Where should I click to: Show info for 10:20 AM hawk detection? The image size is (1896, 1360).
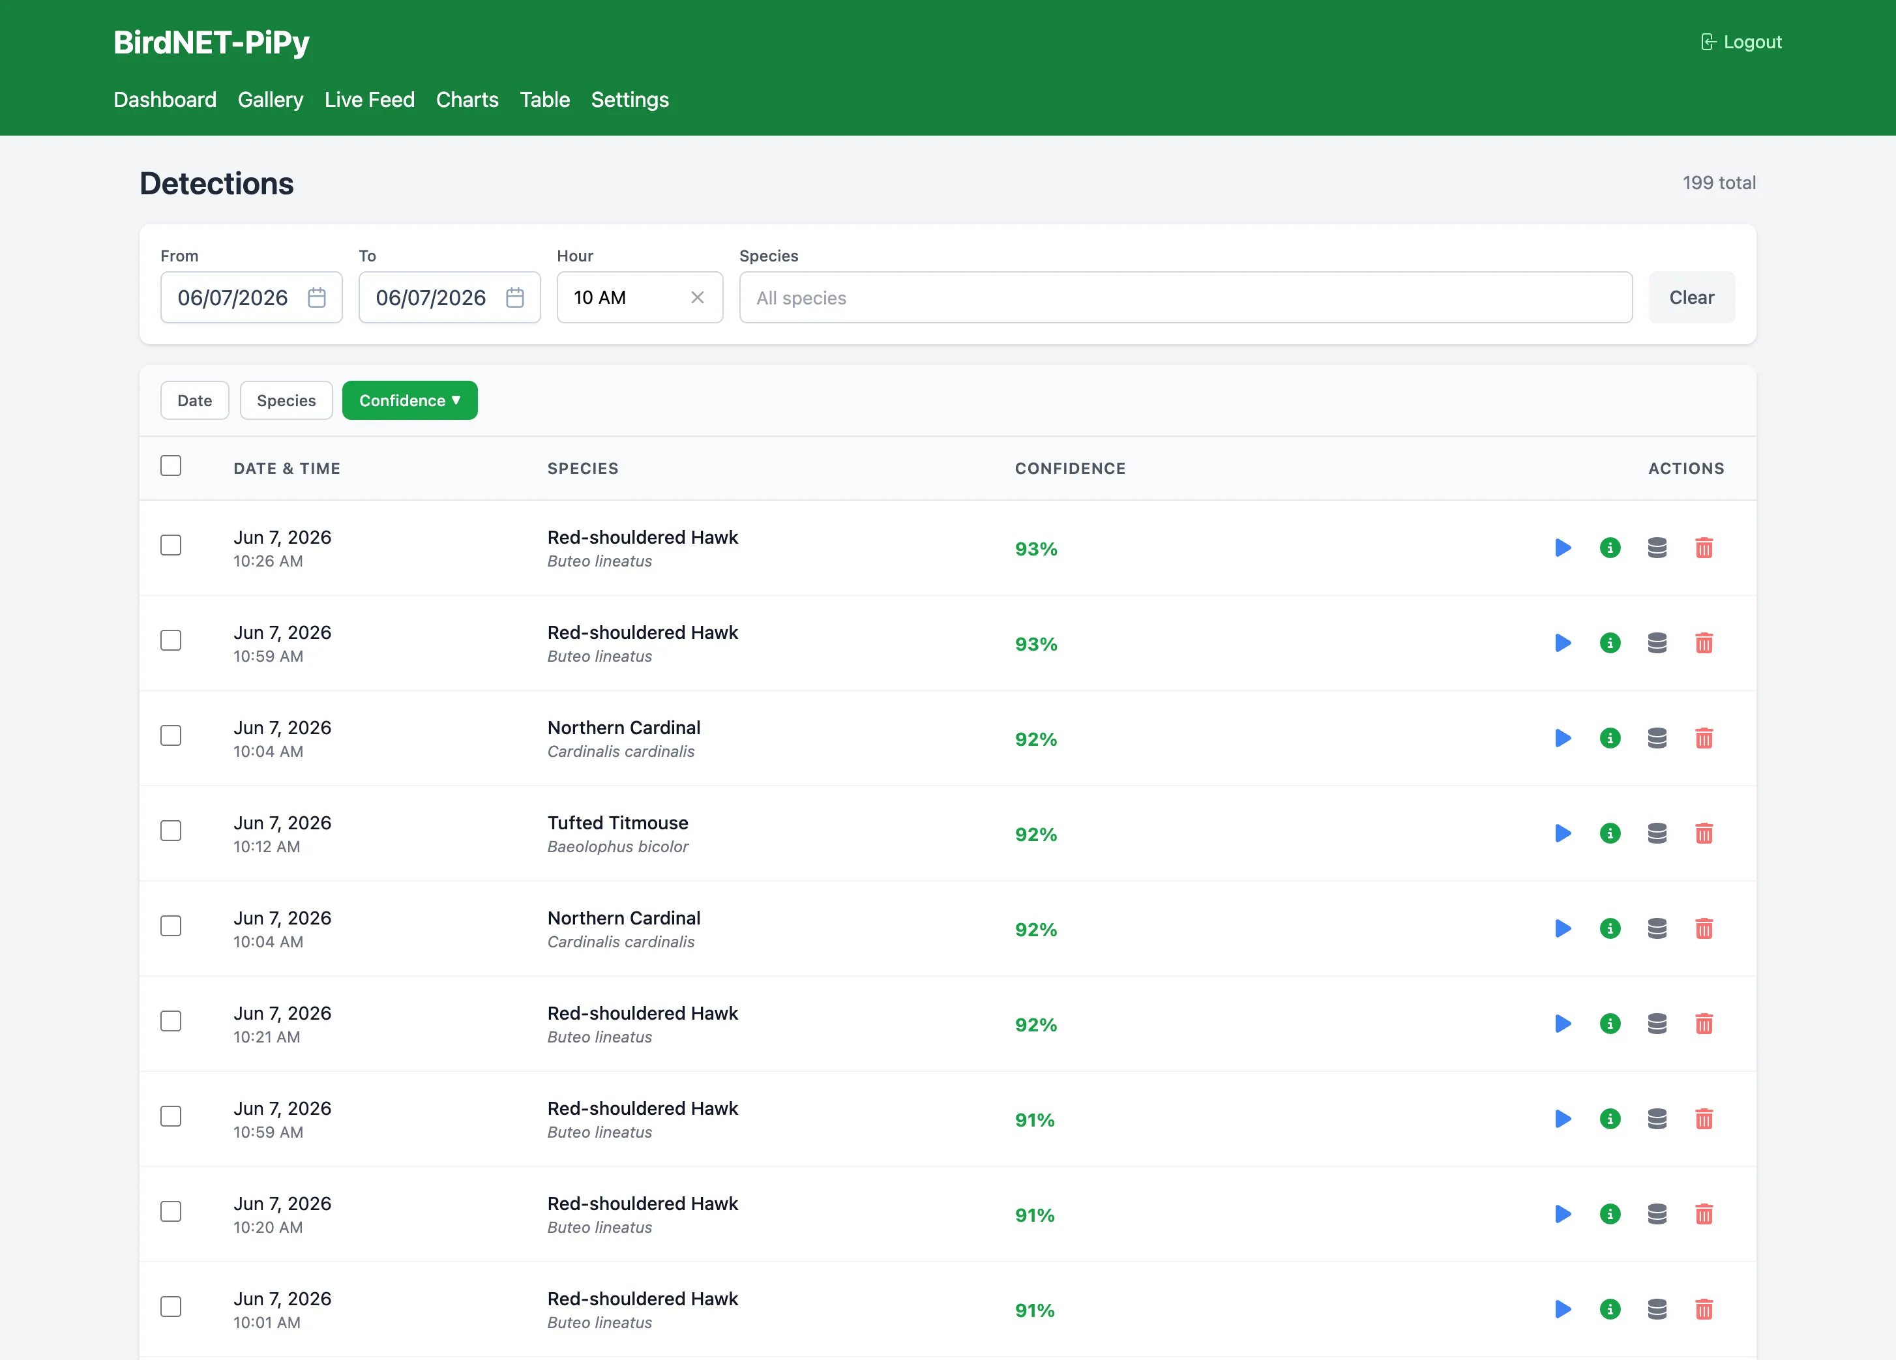[x=1609, y=1215]
